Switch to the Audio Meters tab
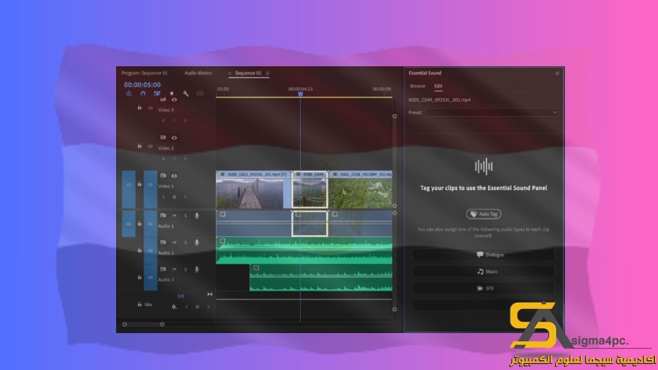 [198, 73]
